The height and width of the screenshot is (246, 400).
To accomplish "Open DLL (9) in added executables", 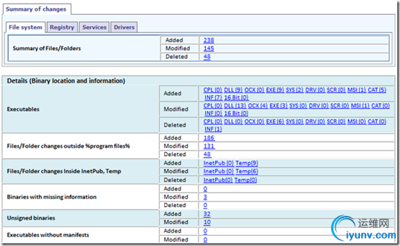I will (x=233, y=90).
